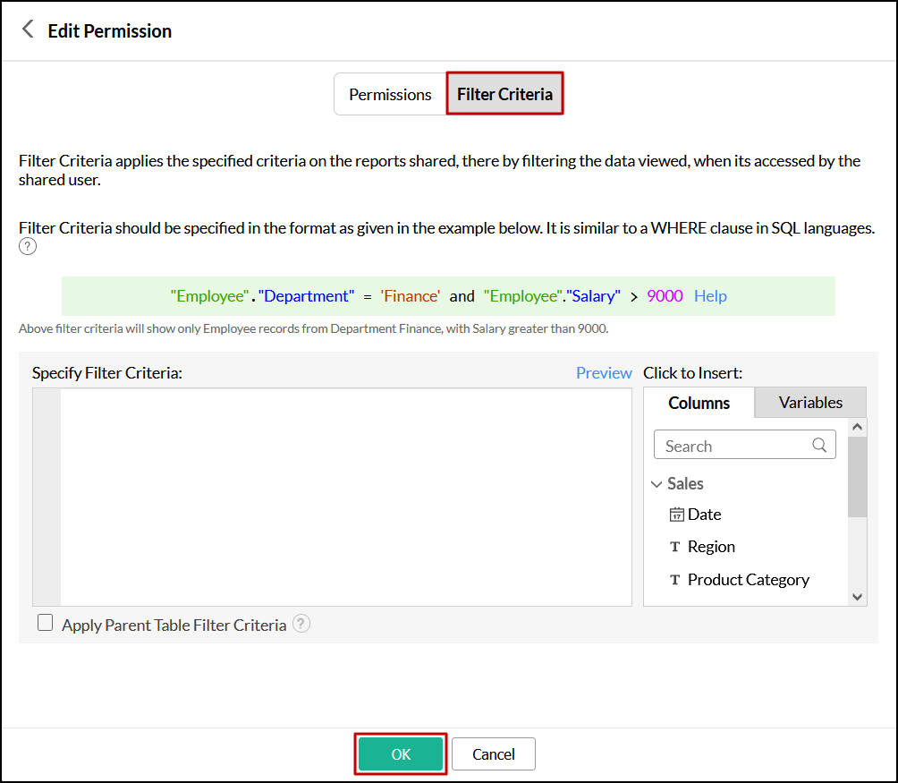Click the back arrow beside Edit Permission
This screenshot has width=898, height=783.
coord(28,30)
